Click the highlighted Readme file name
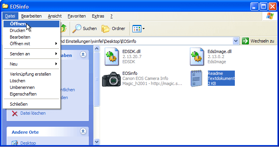The width and height of the screenshot is (279, 147). [x=215, y=73]
